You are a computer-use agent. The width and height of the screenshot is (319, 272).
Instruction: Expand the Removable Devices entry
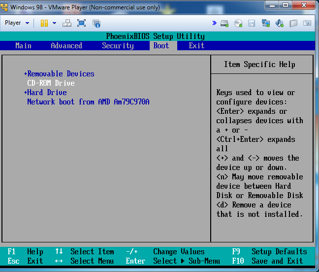point(60,73)
